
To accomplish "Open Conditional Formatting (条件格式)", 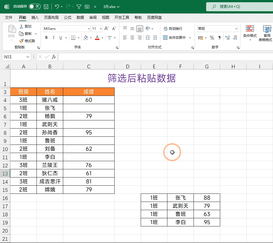I will [250, 33].
